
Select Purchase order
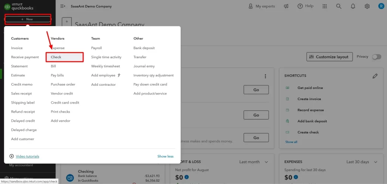pos(63,84)
